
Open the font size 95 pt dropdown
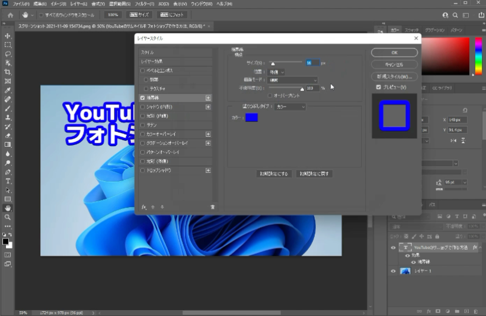click(465, 182)
